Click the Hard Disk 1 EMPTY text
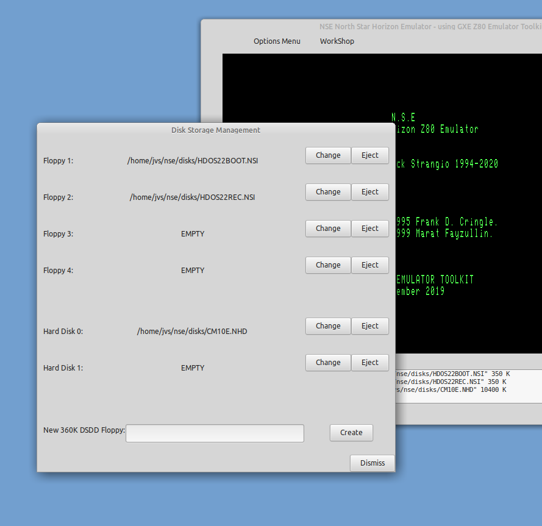 (x=193, y=368)
